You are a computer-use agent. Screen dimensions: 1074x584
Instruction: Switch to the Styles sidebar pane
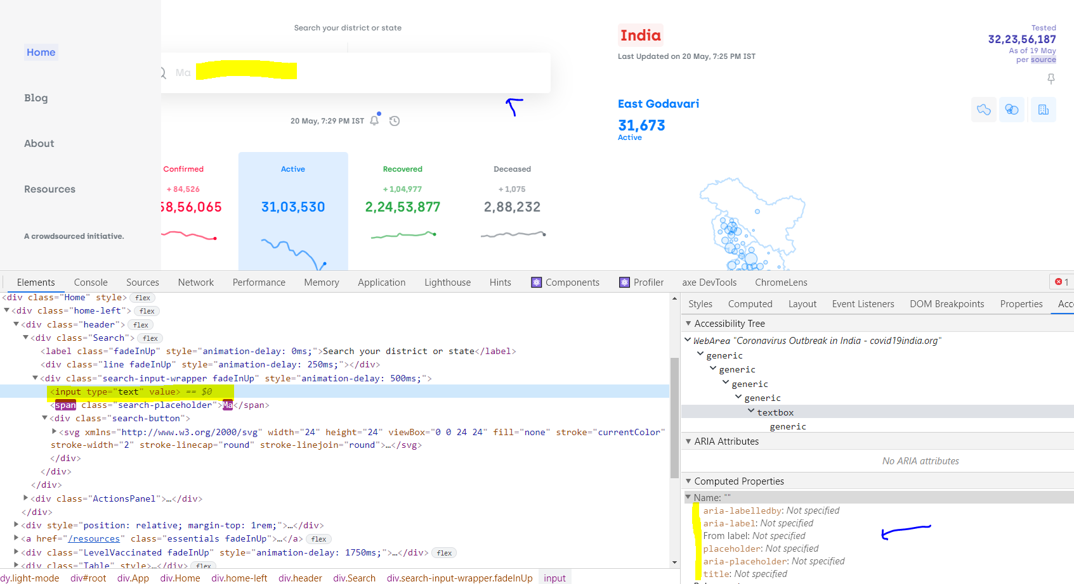click(x=700, y=304)
